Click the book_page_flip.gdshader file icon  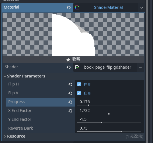tap(77, 67)
